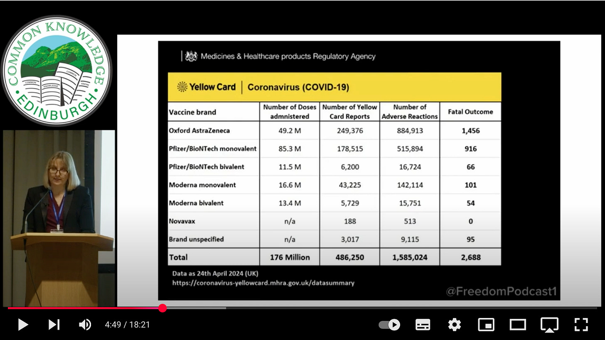605x340 pixels.
Task: Click the 'Brand unspecified' row label
Action: click(x=196, y=239)
